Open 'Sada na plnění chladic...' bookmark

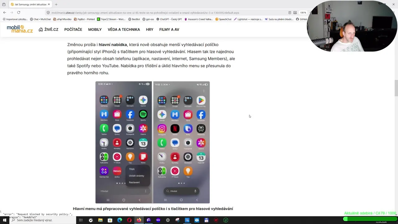click(x=279, y=19)
